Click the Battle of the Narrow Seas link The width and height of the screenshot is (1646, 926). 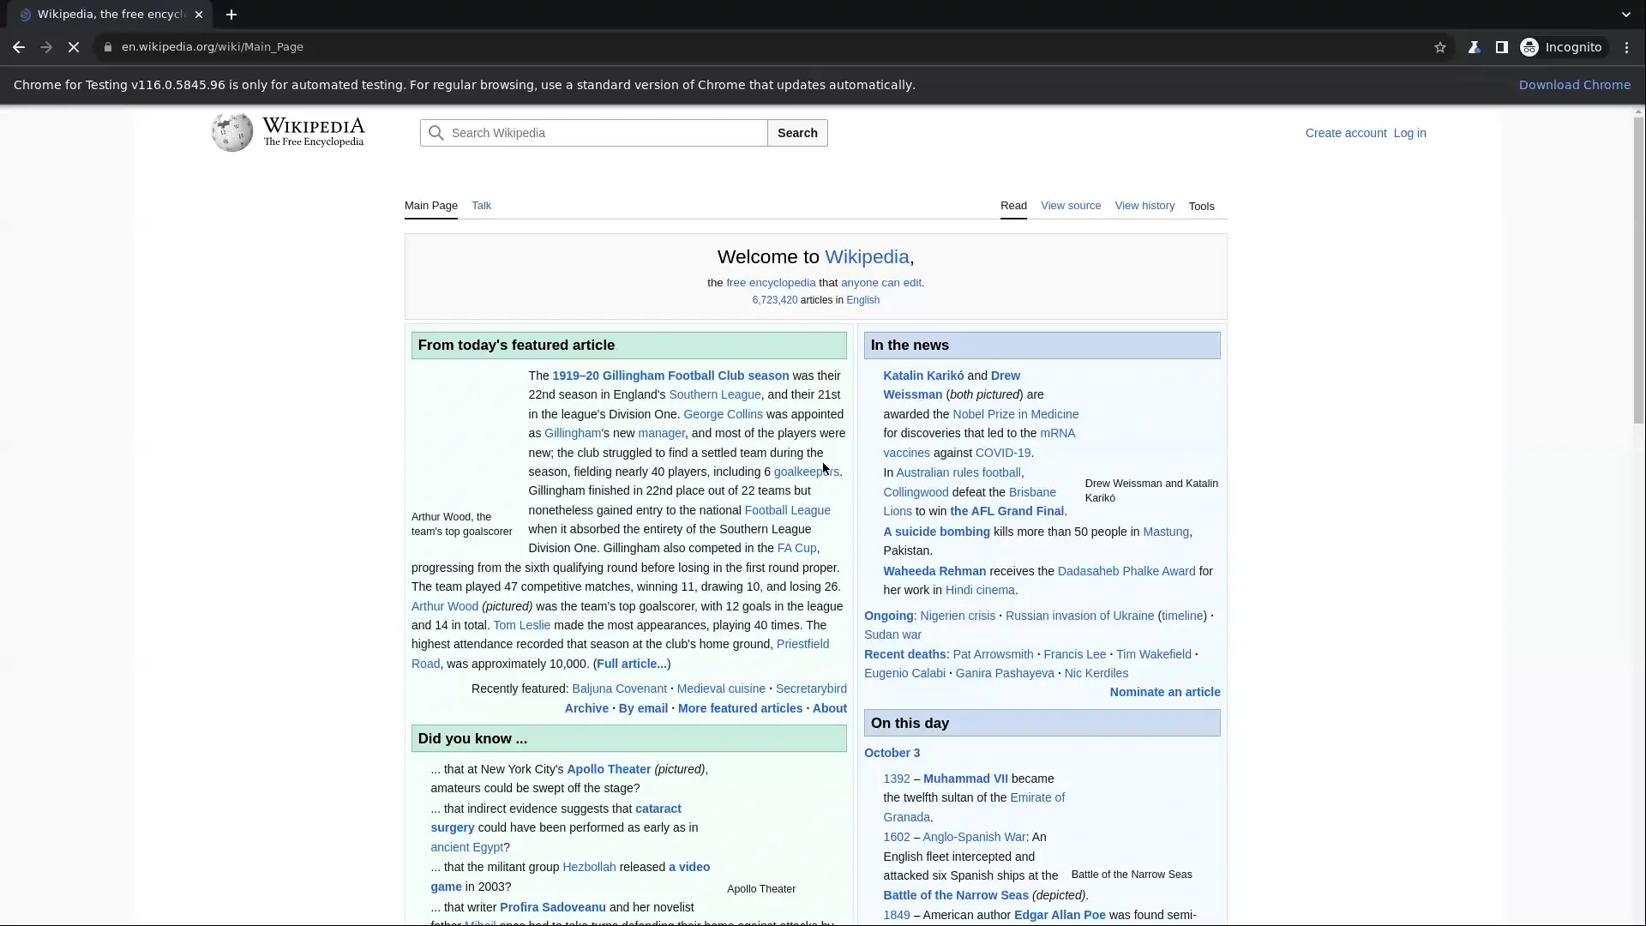tap(956, 895)
